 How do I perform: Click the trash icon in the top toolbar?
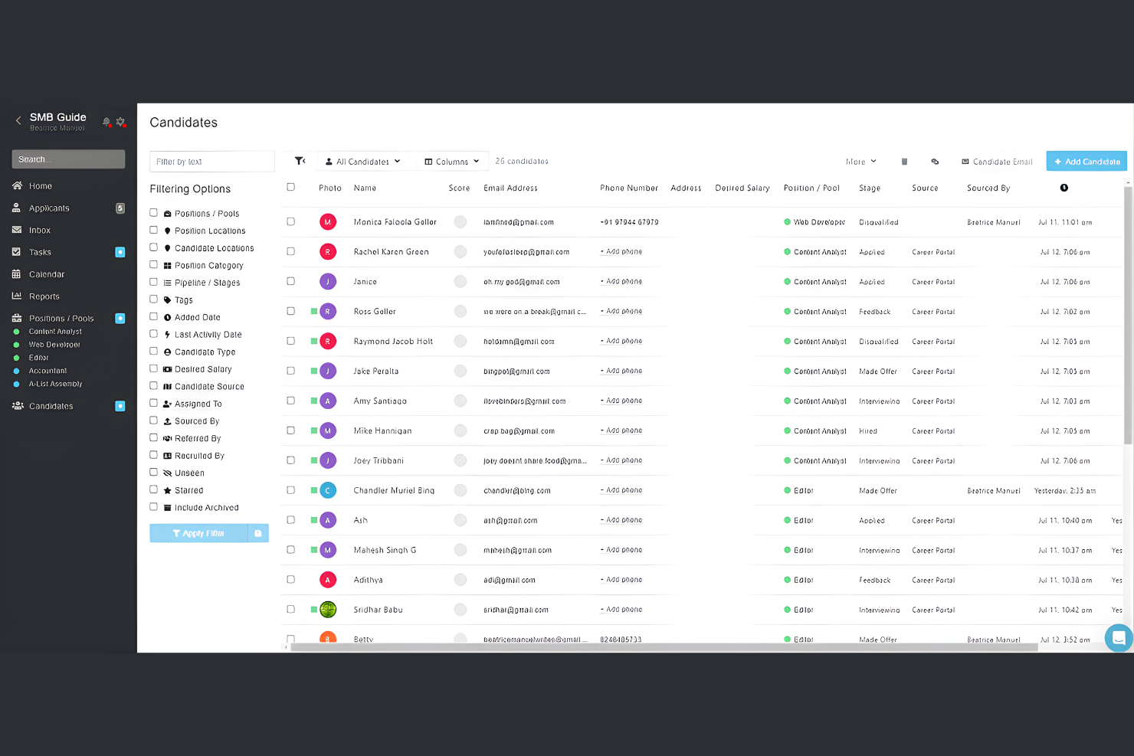[x=904, y=162]
